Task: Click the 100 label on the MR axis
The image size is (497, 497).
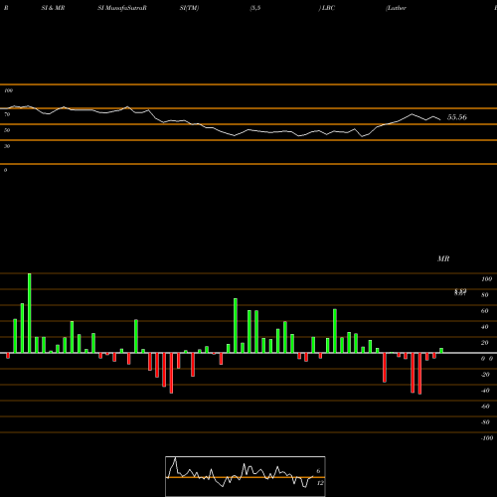Action: pyautogui.click(x=486, y=279)
